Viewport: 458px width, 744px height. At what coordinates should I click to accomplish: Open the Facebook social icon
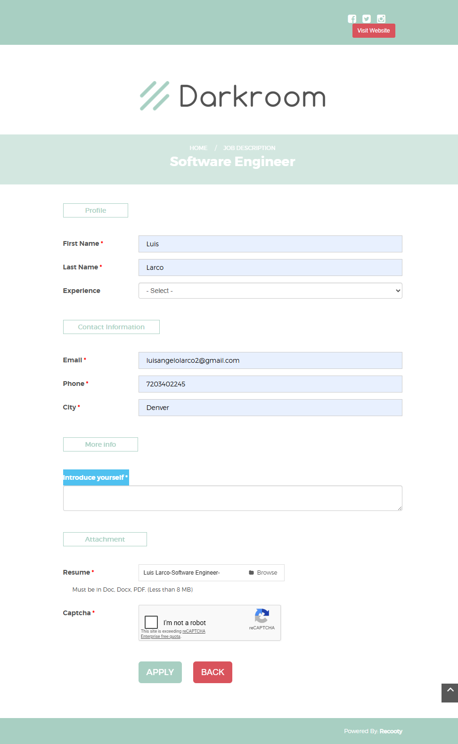352,19
